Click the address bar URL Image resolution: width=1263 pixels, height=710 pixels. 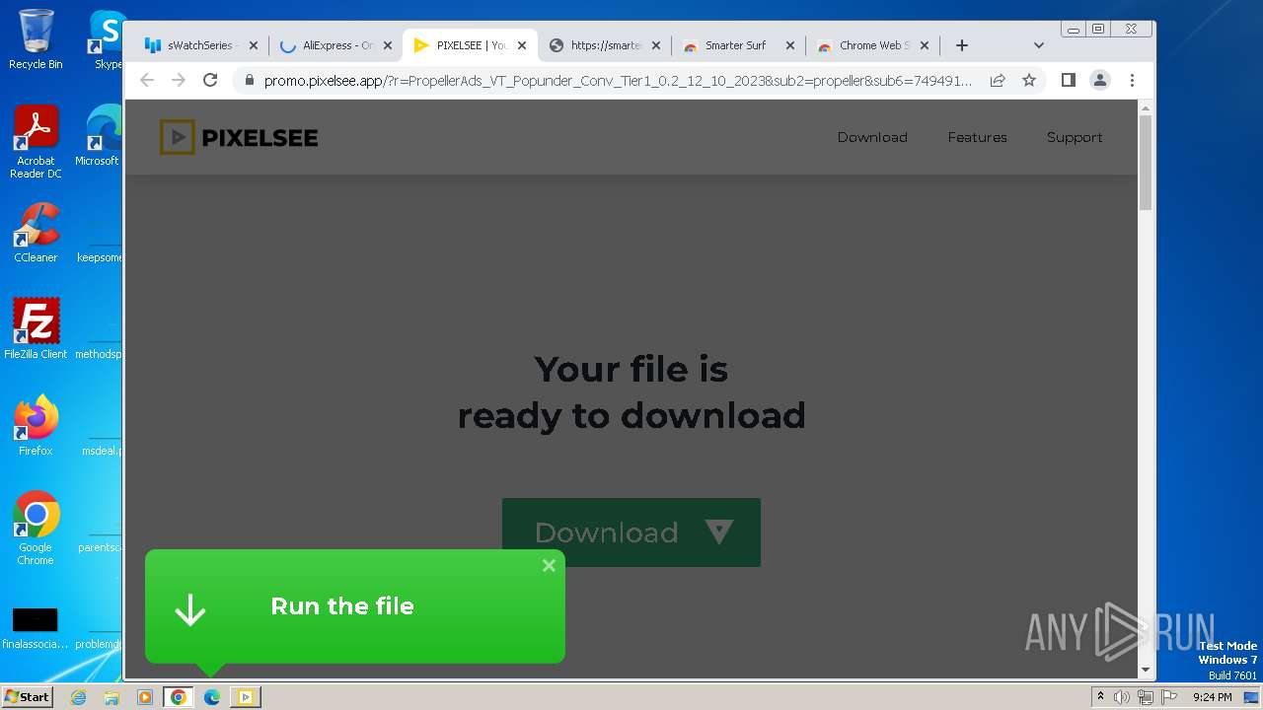coord(618,80)
